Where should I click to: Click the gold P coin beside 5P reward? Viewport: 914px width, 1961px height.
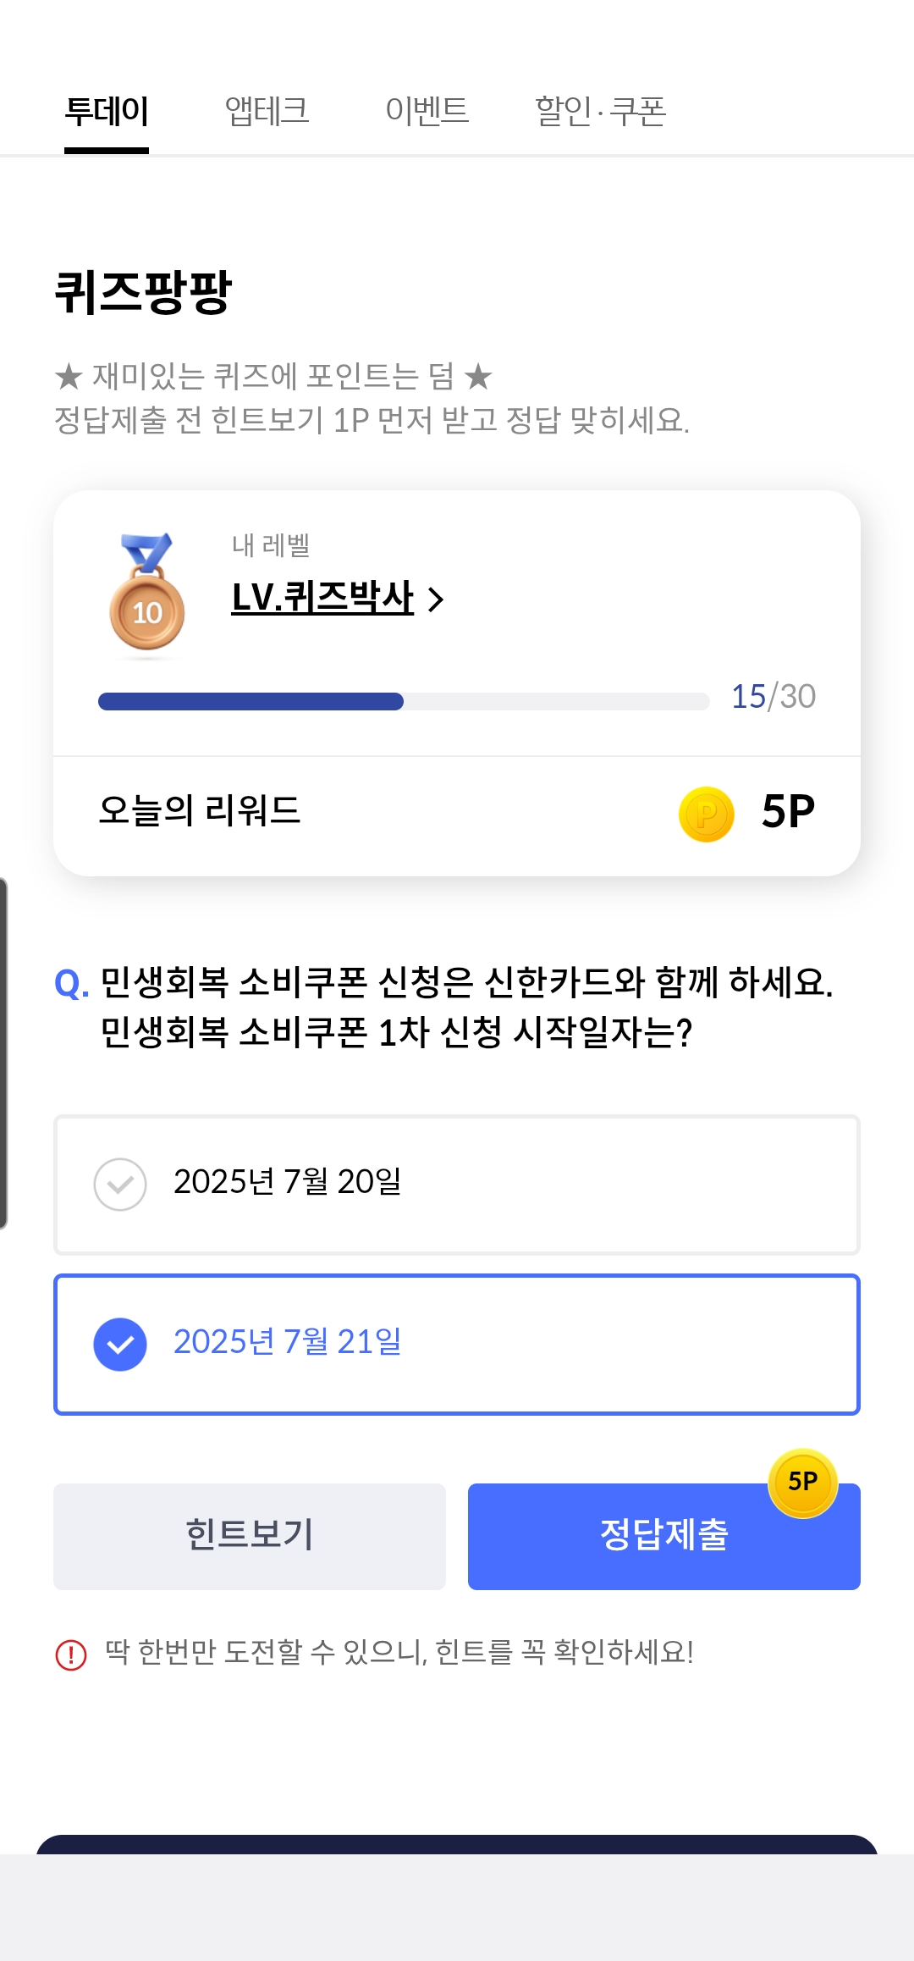coord(707,814)
